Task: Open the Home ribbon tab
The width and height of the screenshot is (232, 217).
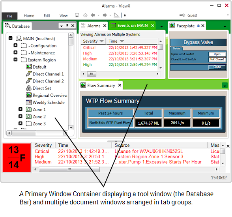Action: coord(29,16)
